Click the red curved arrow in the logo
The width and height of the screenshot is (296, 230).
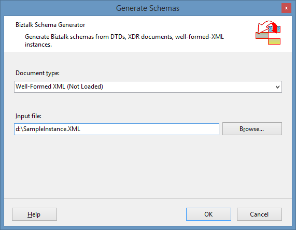(267, 26)
